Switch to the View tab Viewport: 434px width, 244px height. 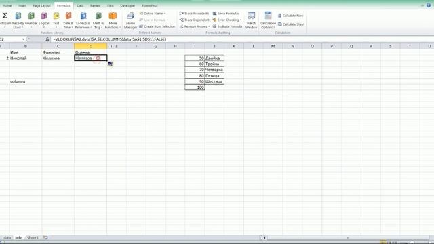click(x=110, y=5)
